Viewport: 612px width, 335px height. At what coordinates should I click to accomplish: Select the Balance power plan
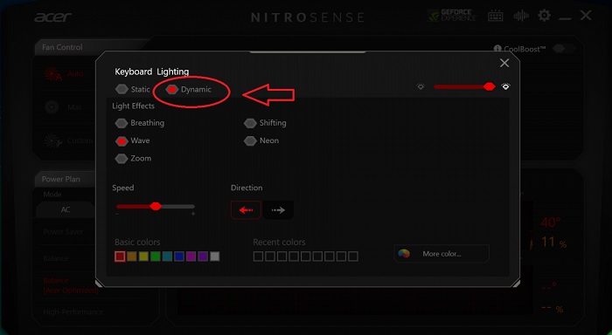tap(56, 258)
